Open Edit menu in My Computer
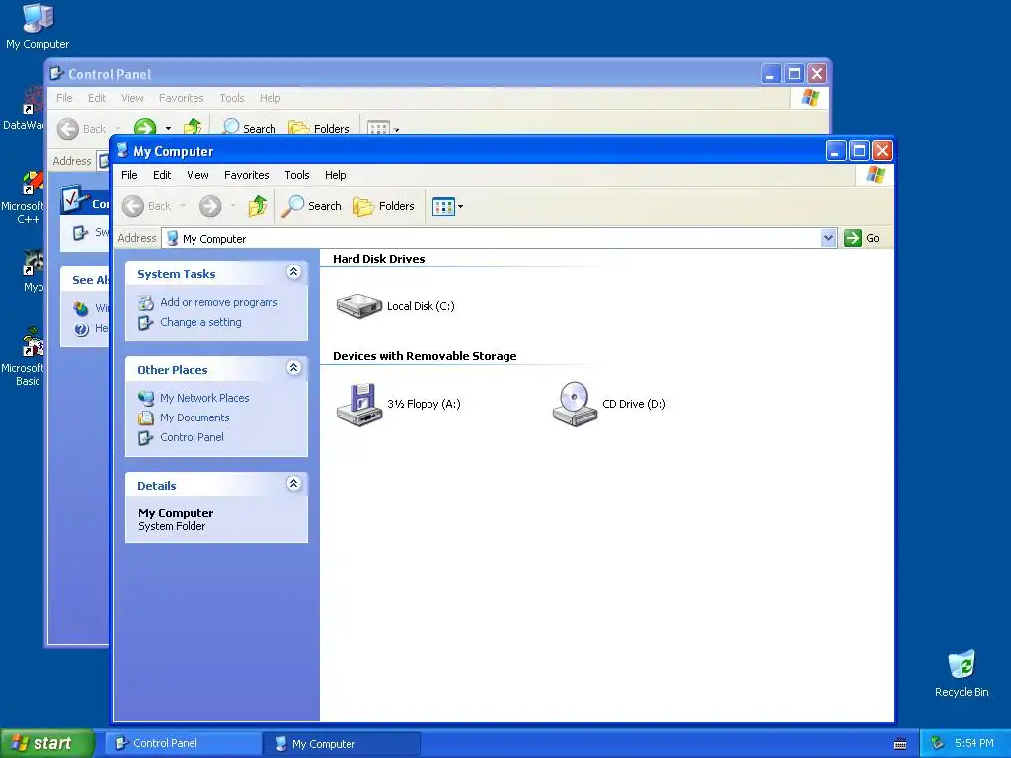The width and height of the screenshot is (1011, 758). coord(162,175)
